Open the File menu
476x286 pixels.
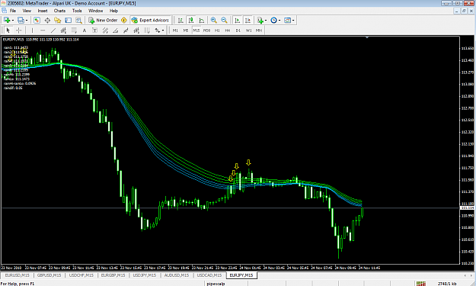tap(13, 11)
